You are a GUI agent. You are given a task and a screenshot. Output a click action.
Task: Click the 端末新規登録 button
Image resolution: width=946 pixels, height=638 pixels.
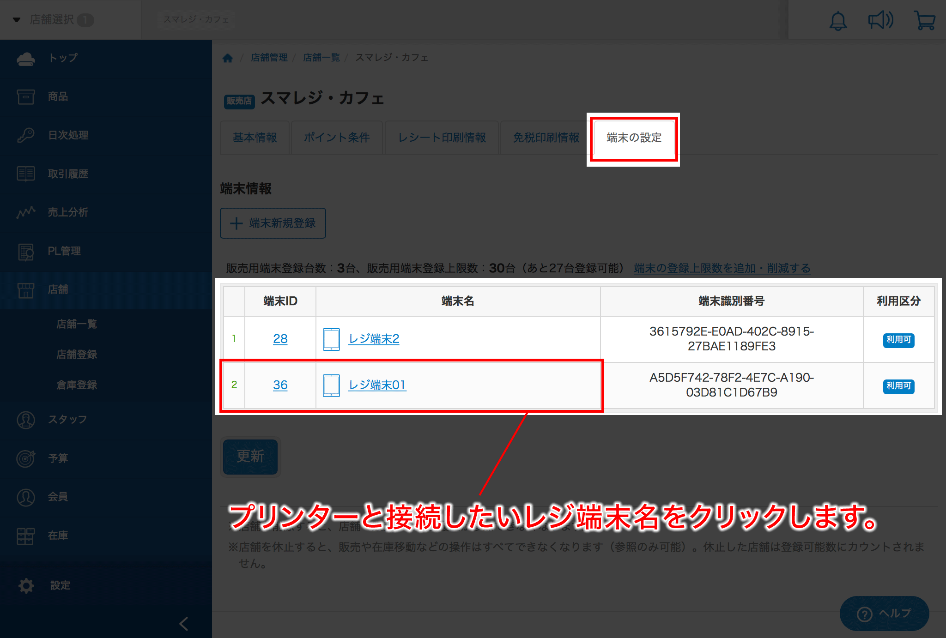coord(273,223)
